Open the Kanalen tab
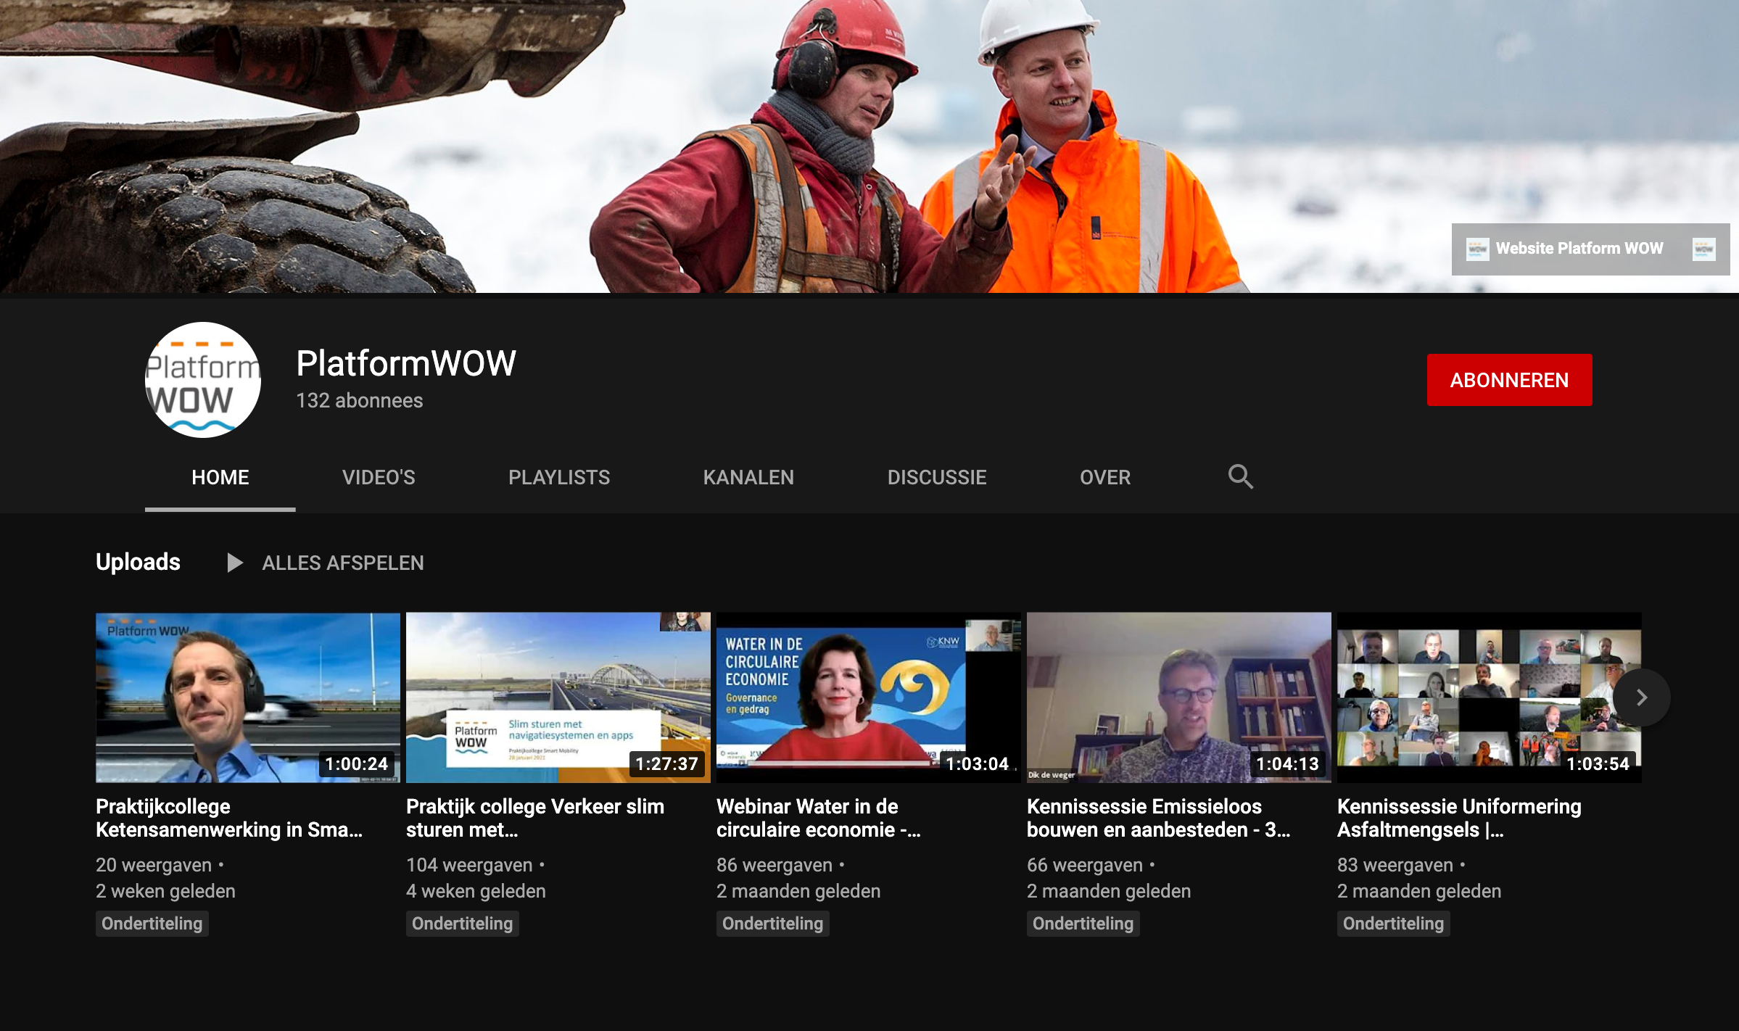The image size is (1739, 1031). pos(748,477)
